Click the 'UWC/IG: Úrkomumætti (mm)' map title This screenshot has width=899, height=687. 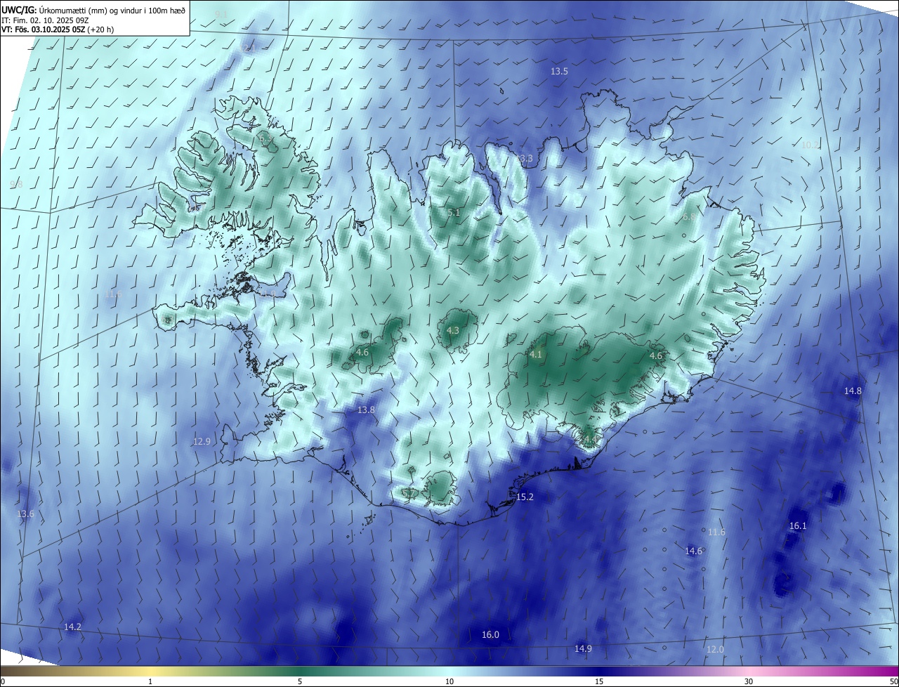point(93,10)
